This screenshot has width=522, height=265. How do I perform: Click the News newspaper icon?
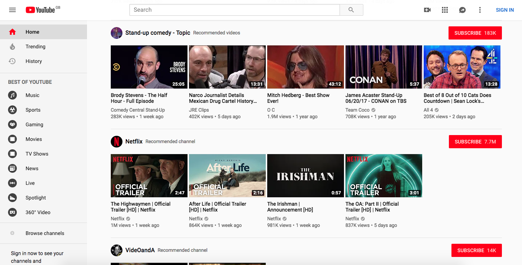point(12,168)
